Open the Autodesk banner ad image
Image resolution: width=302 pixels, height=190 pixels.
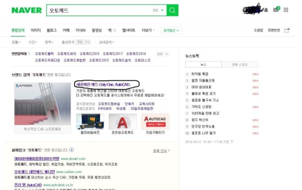[x=43, y=104]
